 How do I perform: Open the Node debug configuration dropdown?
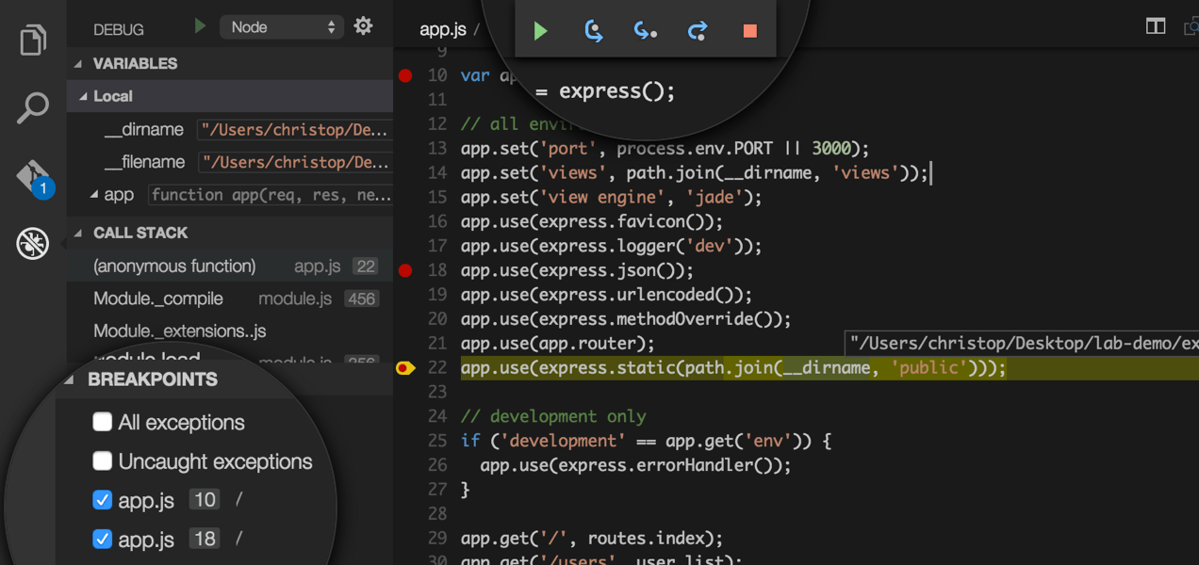point(280,26)
